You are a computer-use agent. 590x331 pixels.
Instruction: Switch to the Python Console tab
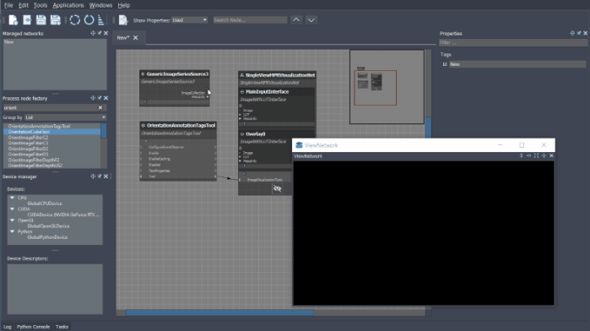33,327
